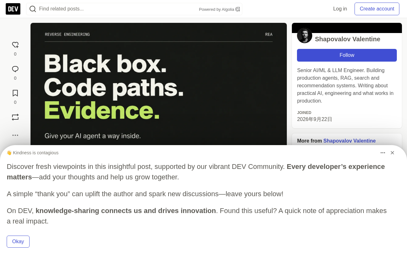This screenshot has width=407, height=254.
Task: Click the Create account button
Action: point(377,9)
